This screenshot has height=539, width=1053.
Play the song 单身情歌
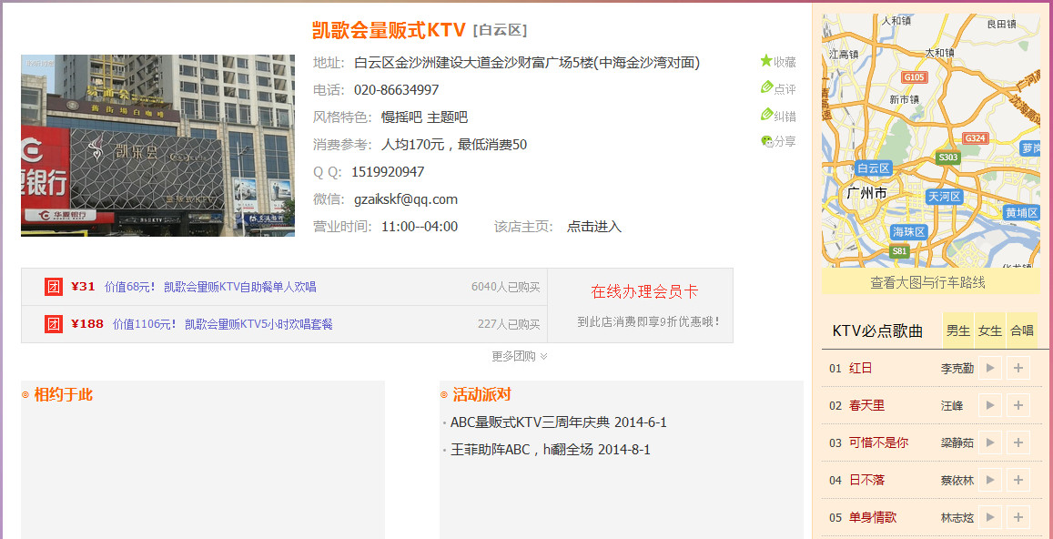click(990, 517)
